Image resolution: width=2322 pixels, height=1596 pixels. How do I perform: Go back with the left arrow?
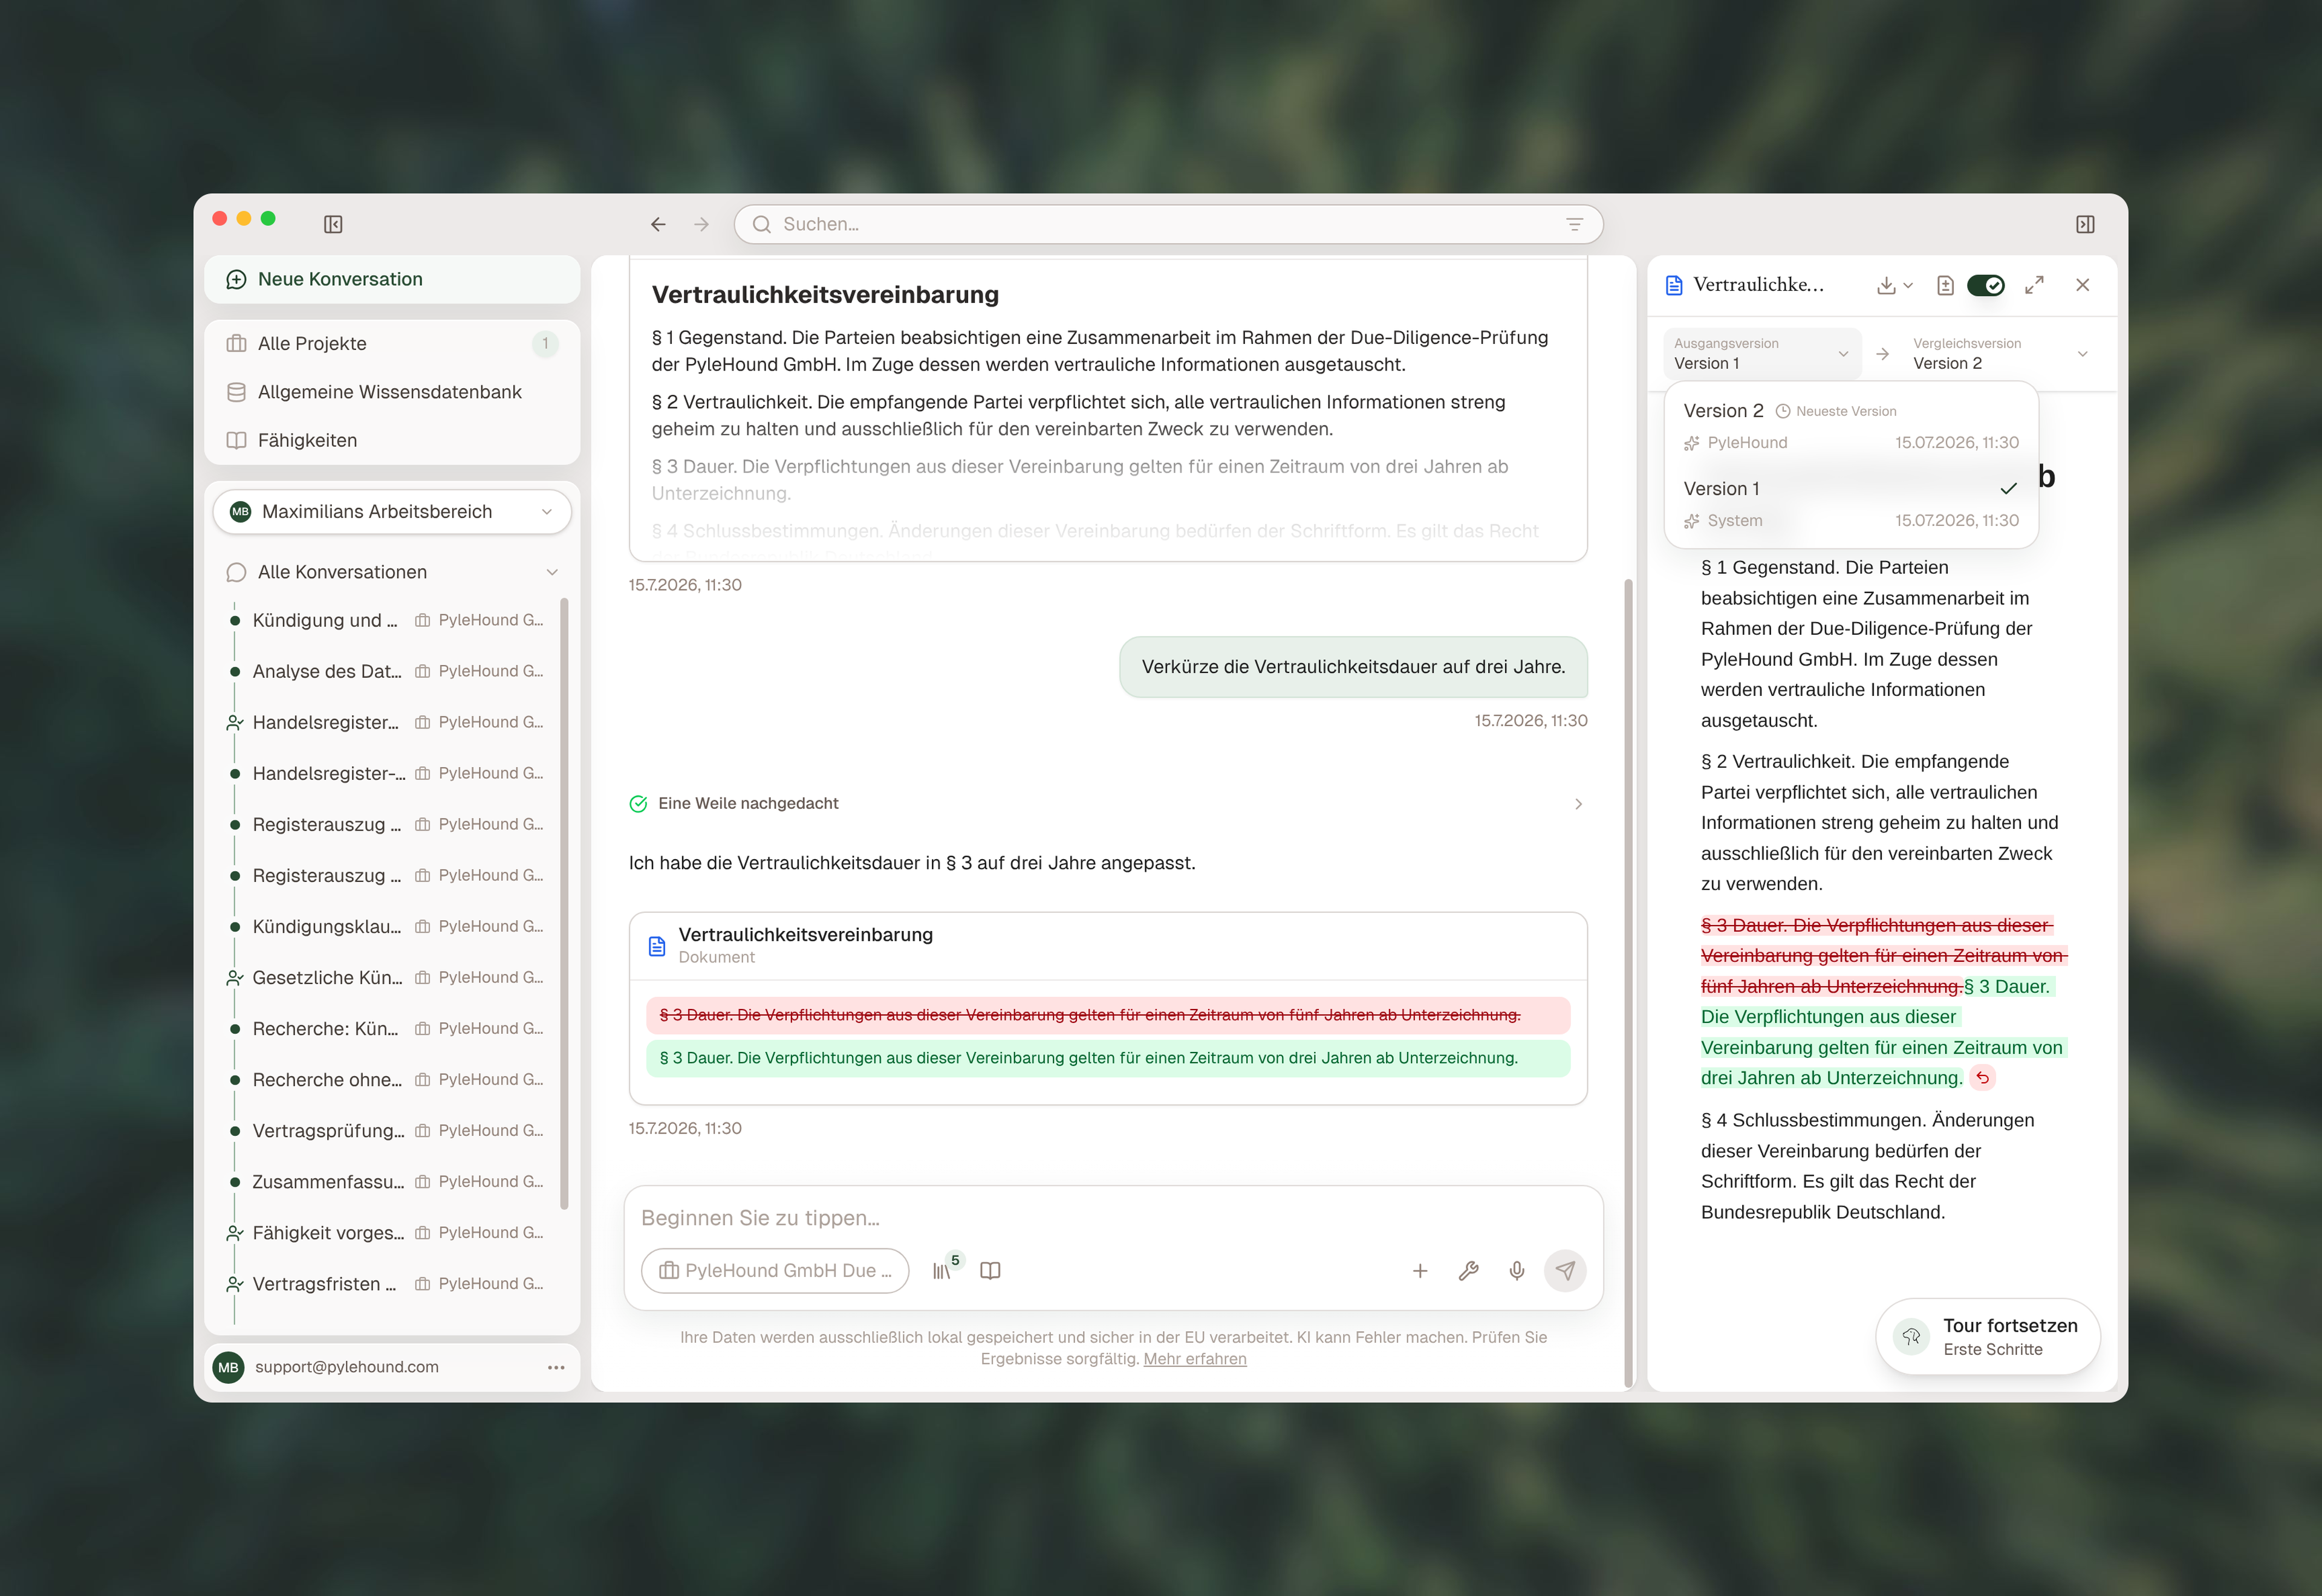pyautogui.click(x=658, y=224)
